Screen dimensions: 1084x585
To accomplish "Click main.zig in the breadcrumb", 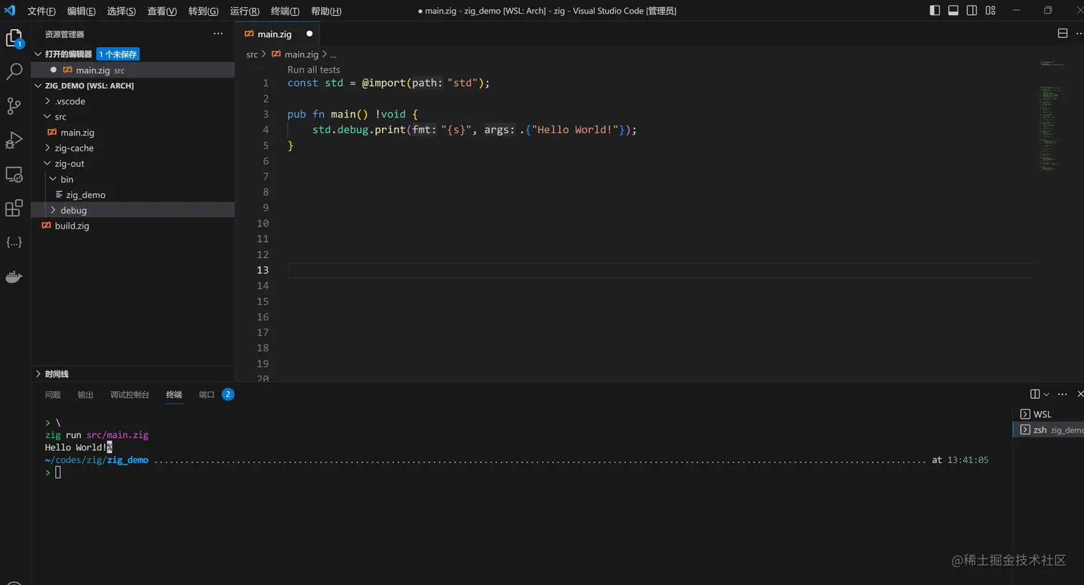I will [301, 54].
